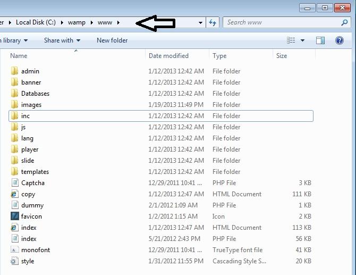Click the '111 KB' size cell
Image resolution: width=356 pixels, height=275 pixels.
(x=301, y=194)
